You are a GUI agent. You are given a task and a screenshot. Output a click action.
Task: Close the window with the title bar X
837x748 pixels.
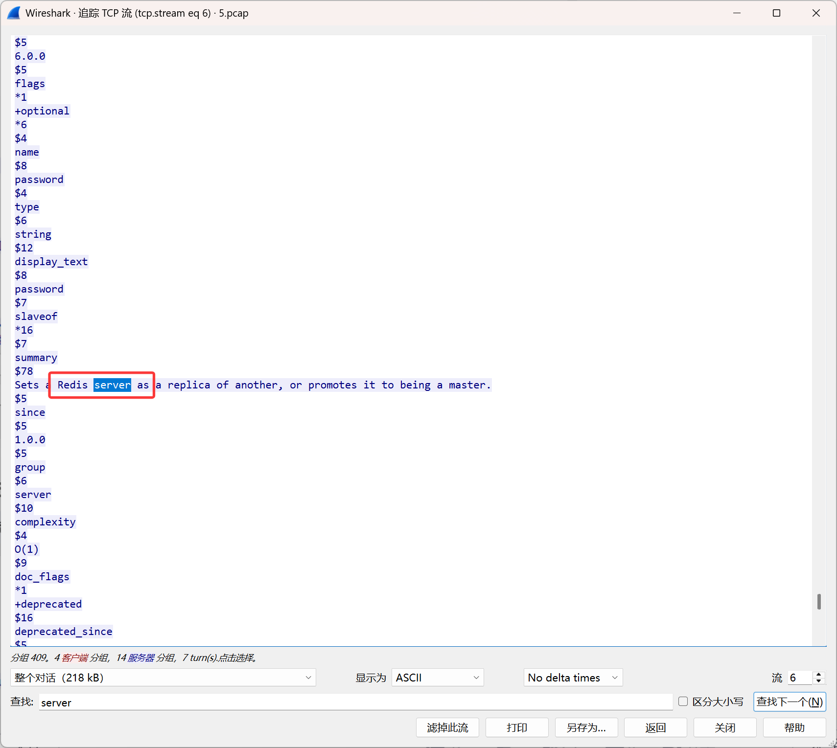coord(816,13)
